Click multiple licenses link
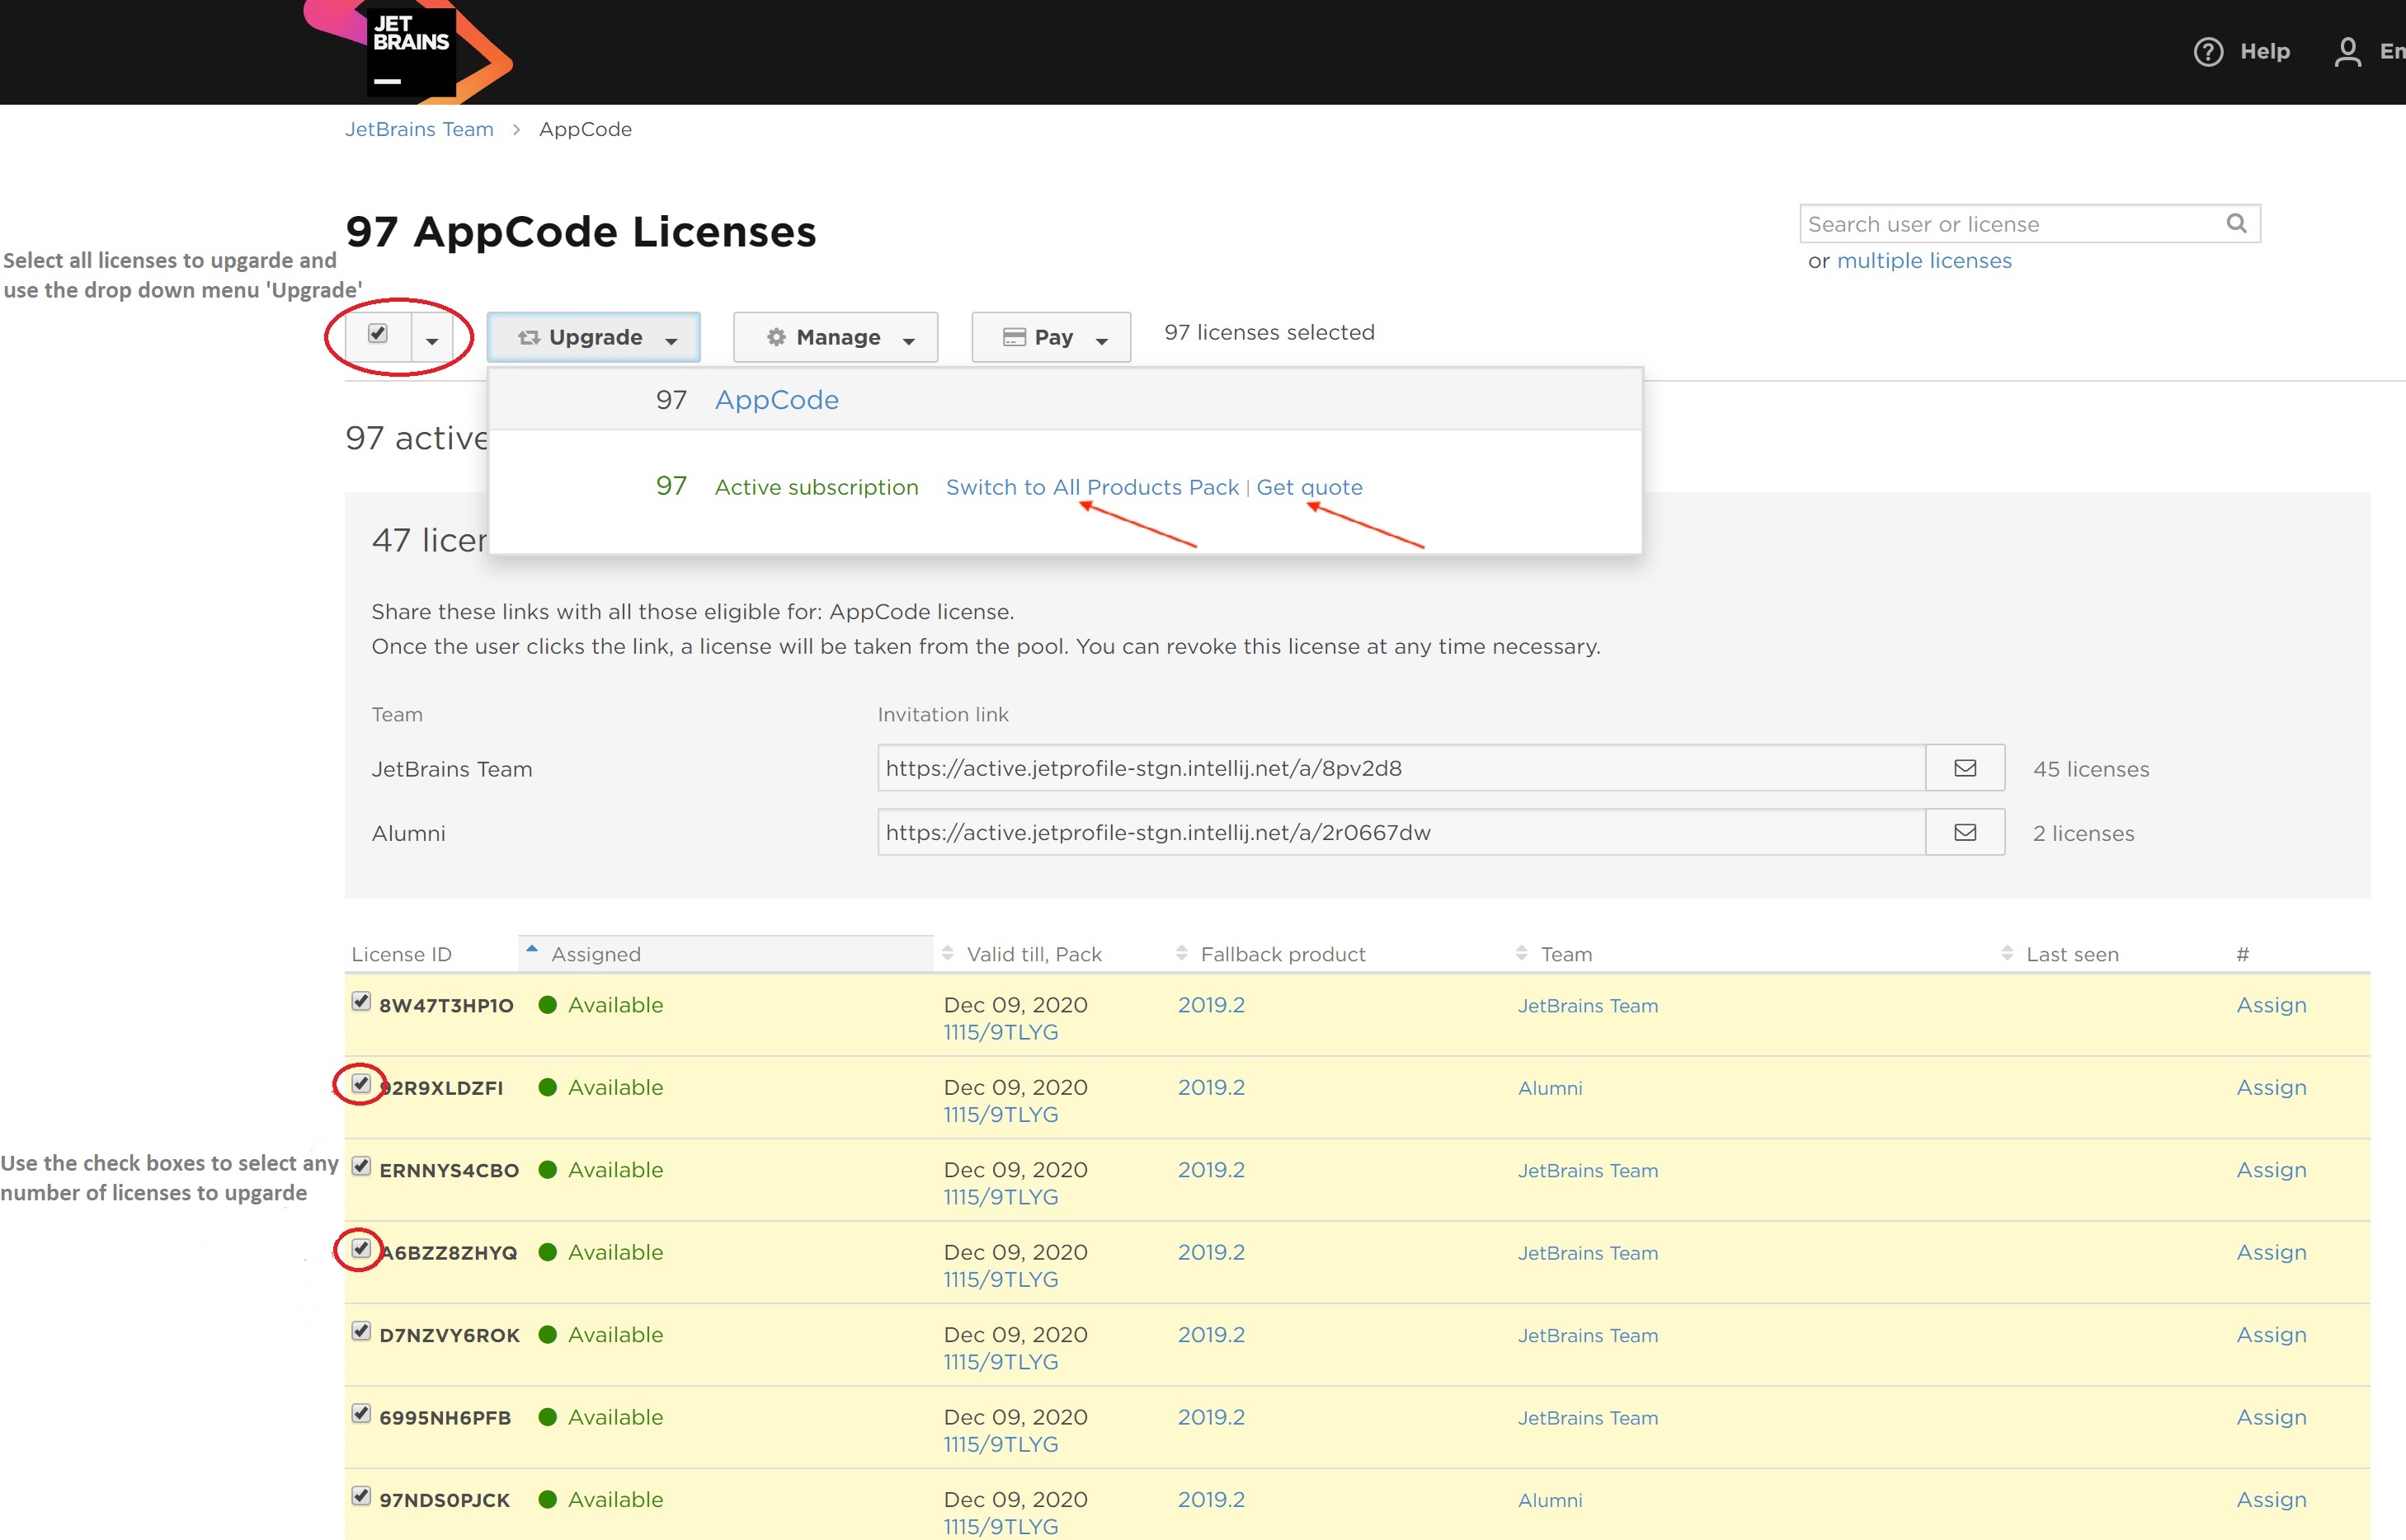This screenshot has width=2406, height=1540. click(x=1923, y=260)
